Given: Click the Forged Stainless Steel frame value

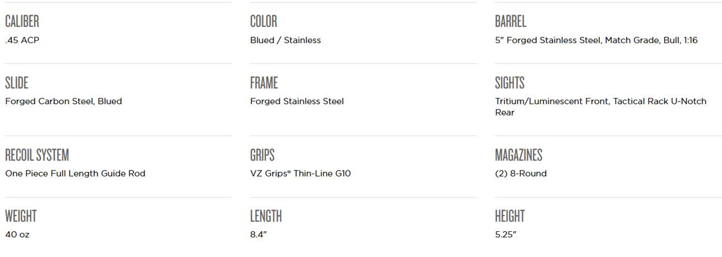Looking at the screenshot, I should 297,101.
